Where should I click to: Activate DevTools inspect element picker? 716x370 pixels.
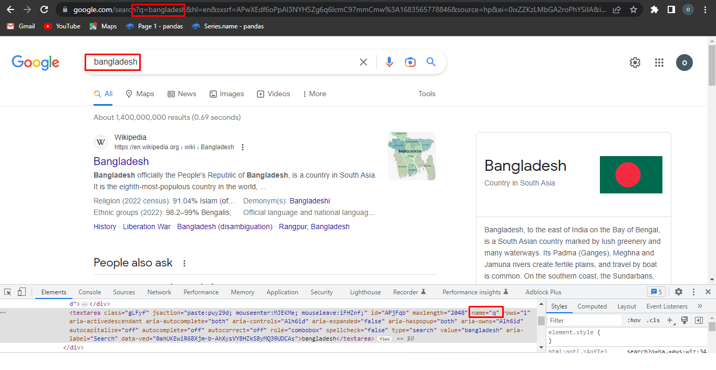pos(8,292)
